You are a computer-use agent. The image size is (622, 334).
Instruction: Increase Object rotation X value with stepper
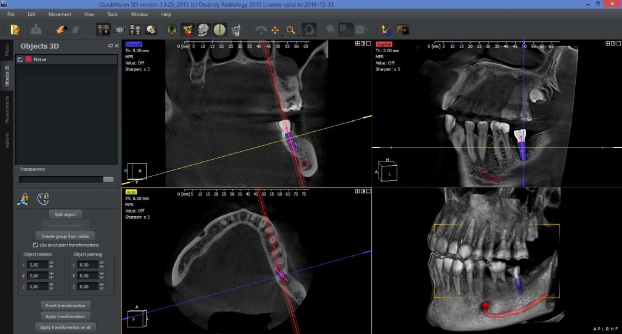[x=52, y=263]
